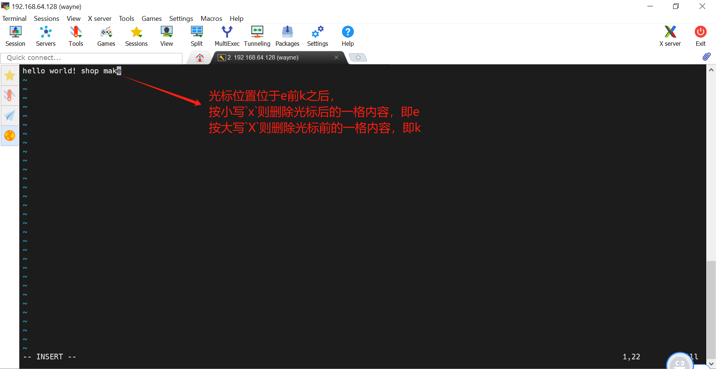Close the 192.168.64.128 (wayne) tab
Screen dimensions: 716x369
336,57
